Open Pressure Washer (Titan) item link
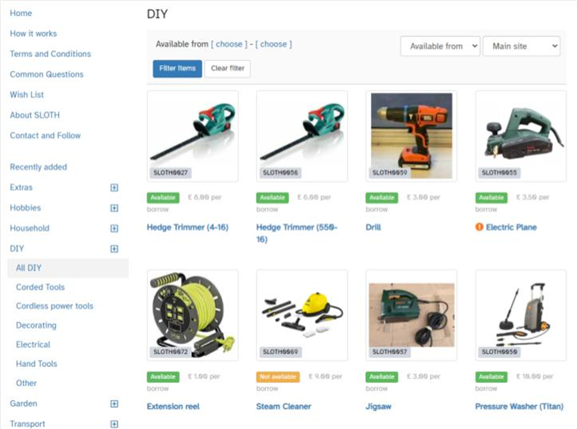Screen dimensions: 577x429 [519, 406]
